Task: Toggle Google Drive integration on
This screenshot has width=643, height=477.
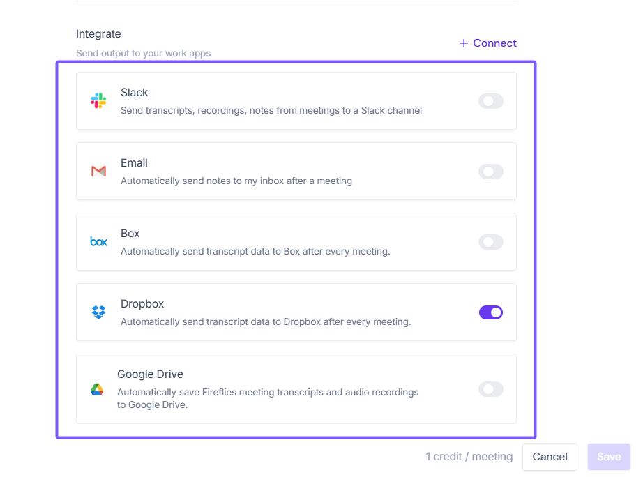Action: pos(490,389)
